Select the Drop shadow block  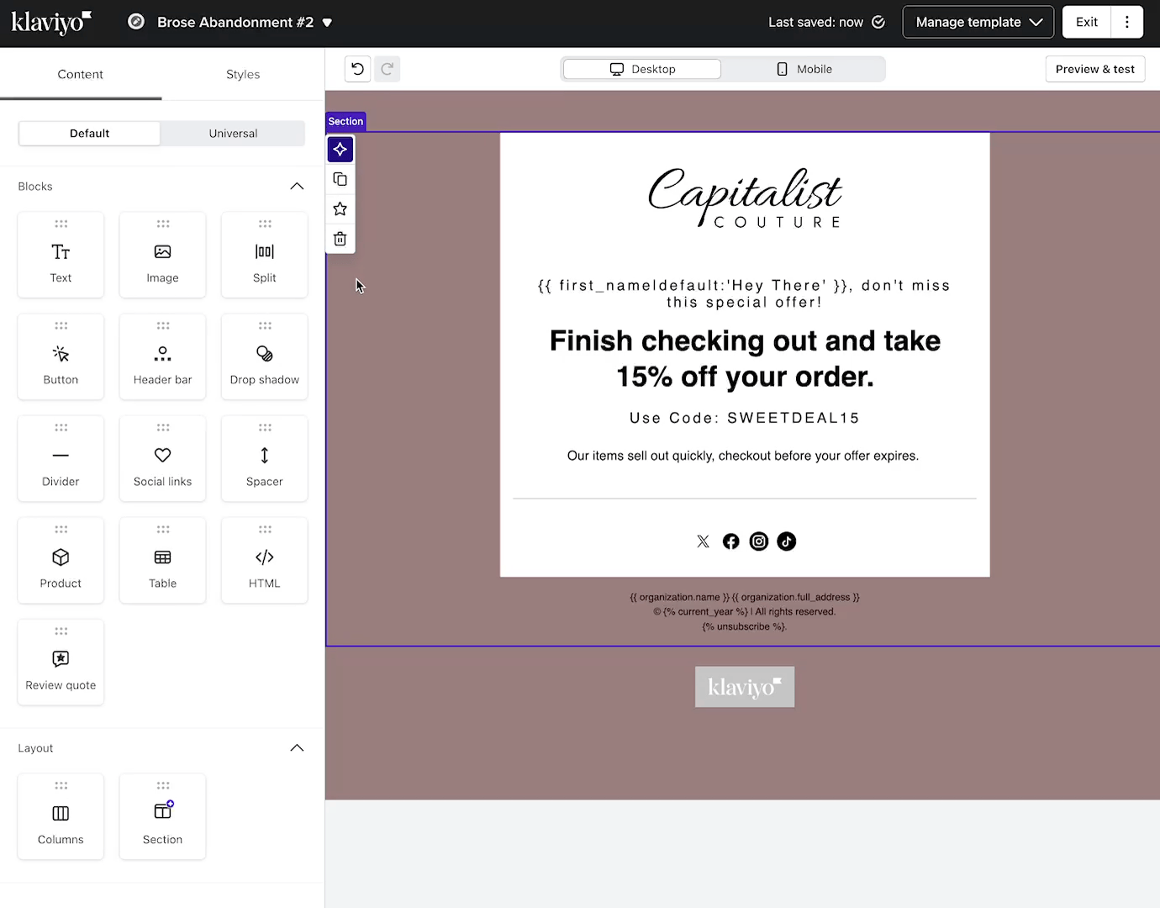tap(264, 356)
